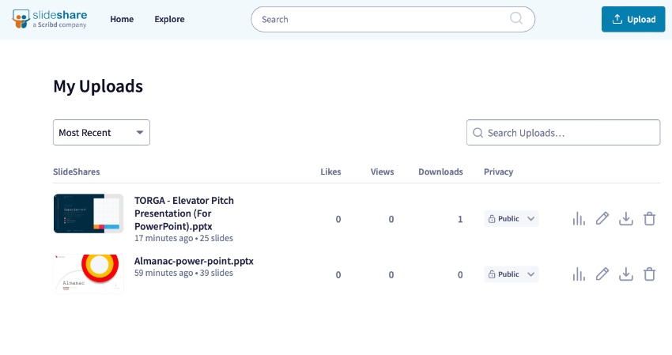Open the Explore menu item

pos(169,19)
